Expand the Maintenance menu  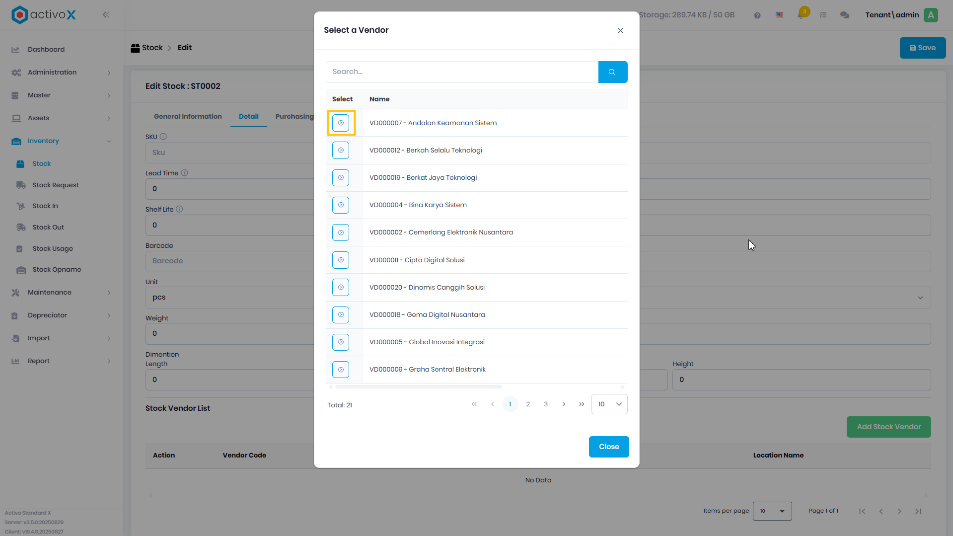click(62, 293)
